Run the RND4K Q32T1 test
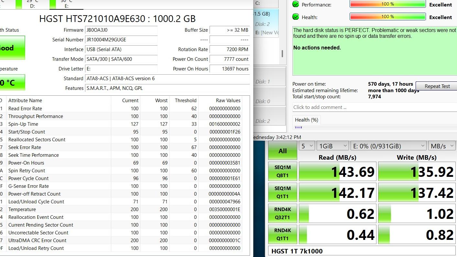The height and width of the screenshot is (257, 457). pos(282,213)
